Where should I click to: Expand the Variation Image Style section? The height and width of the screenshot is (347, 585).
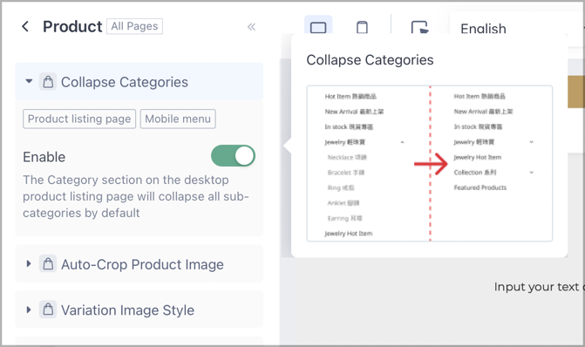29,310
